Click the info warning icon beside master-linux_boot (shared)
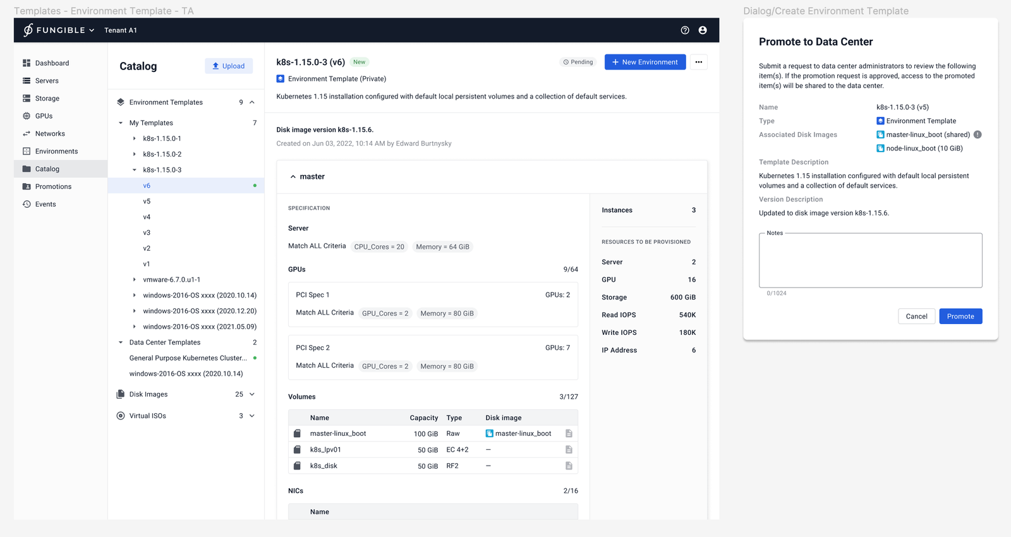1011x537 pixels. tap(978, 135)
